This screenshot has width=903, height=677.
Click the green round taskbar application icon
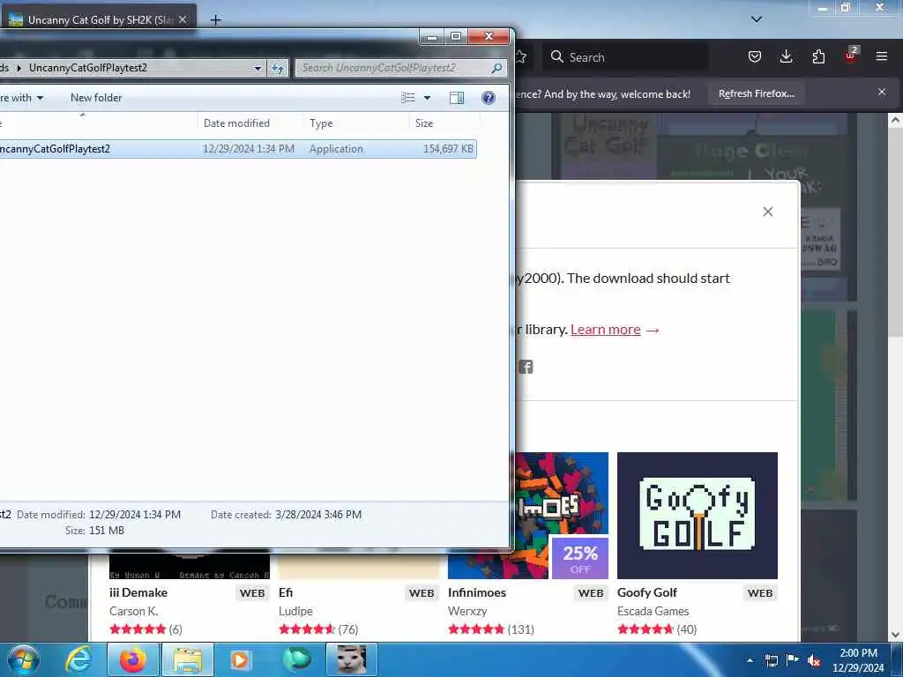click(296, 659)
